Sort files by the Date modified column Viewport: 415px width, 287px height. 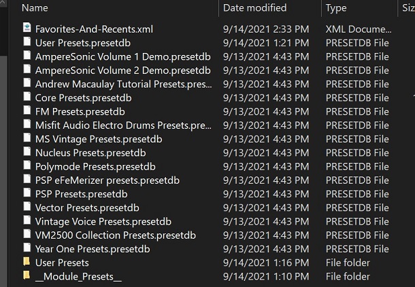pyautogui.click(x=254, y=8)
